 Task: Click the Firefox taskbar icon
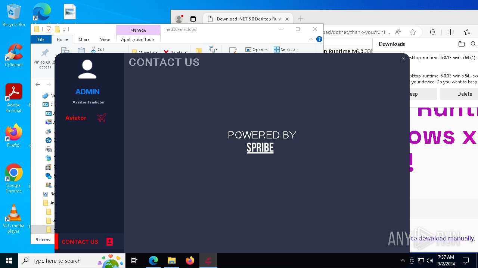190,261
